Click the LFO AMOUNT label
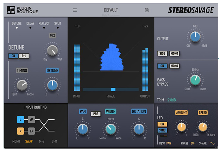 (181, 112)
